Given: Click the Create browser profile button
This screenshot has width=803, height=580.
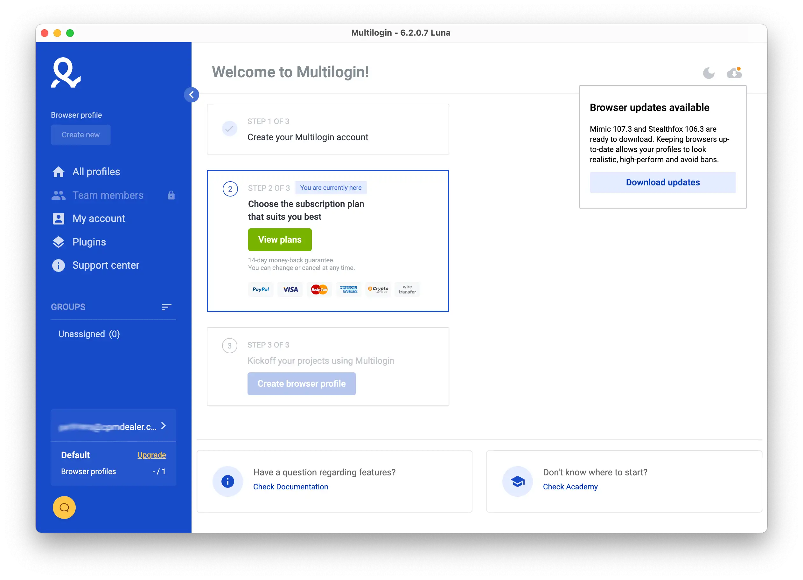Looking at the screenshot, I should [302, 384].
